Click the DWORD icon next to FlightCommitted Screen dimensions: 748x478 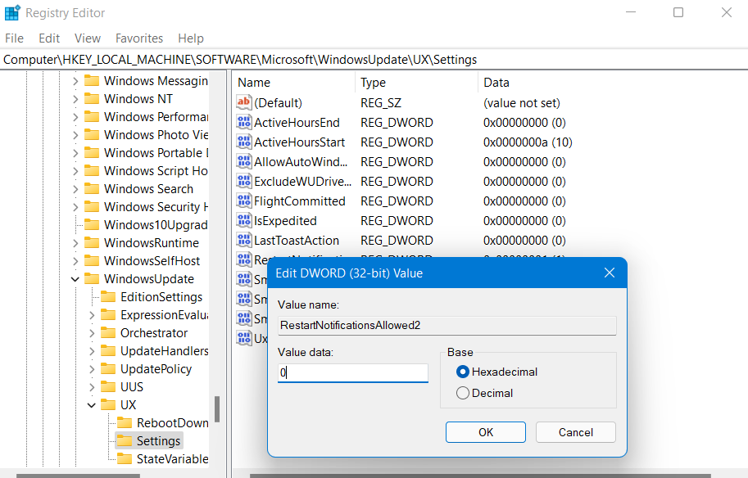244,201
